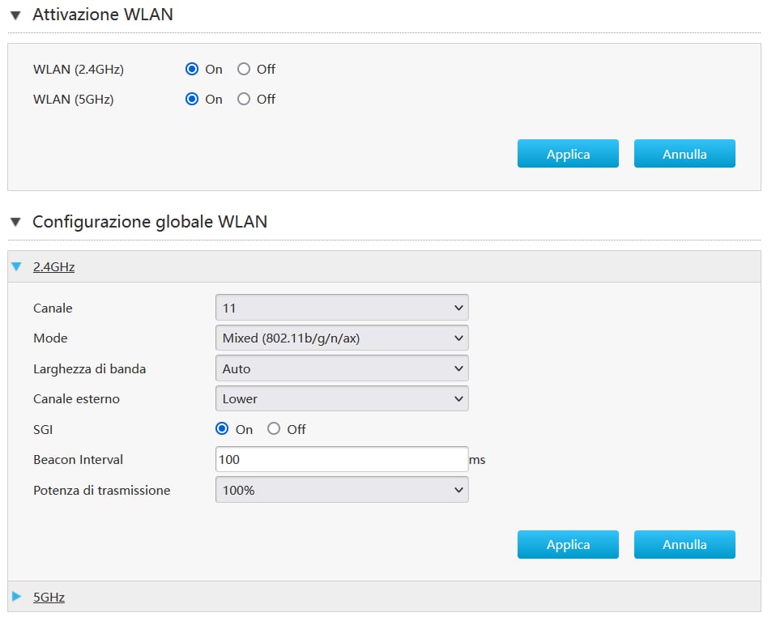Disable WLAN (5GHz) with Off radio
Screen dimensions: 776x617
pos(244,100)
